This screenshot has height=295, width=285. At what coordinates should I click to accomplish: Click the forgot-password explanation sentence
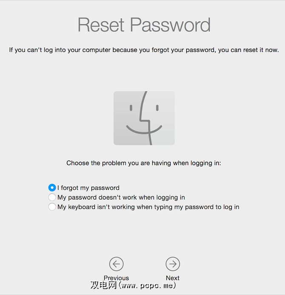click(x=144, y=50)
